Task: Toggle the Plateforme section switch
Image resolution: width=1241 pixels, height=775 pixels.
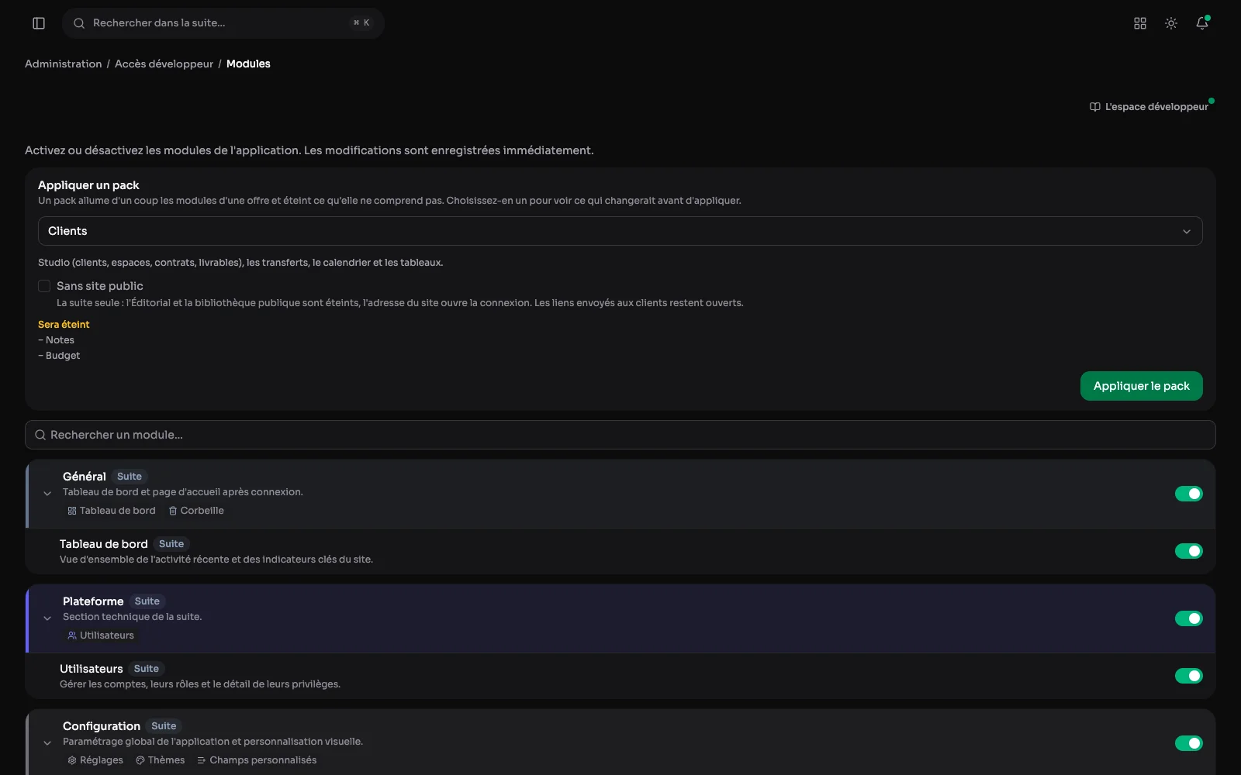Action: coord(1188,618)
